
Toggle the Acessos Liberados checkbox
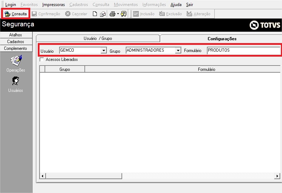(42, 59)
